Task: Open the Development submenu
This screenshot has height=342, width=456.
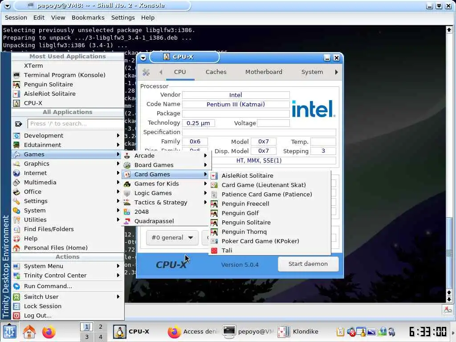Action: 68,136
